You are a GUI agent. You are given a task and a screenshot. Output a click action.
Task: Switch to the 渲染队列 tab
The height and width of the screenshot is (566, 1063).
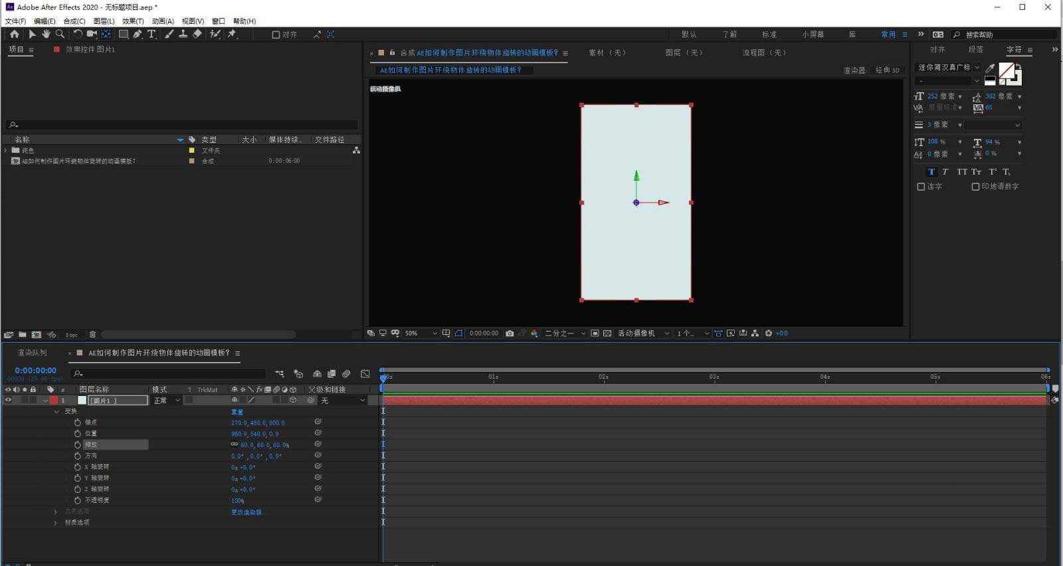32,353
